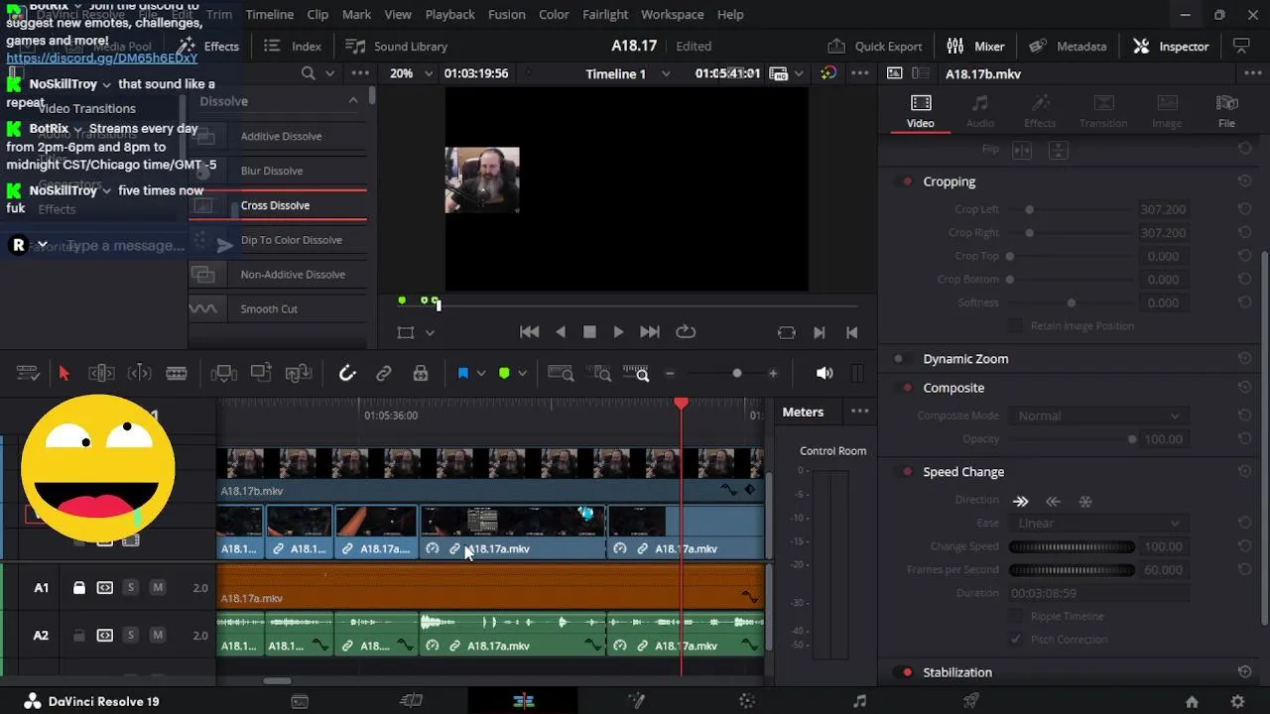Click the Detail Zoom icon
1270x714 pixels.
coord(600,373)
